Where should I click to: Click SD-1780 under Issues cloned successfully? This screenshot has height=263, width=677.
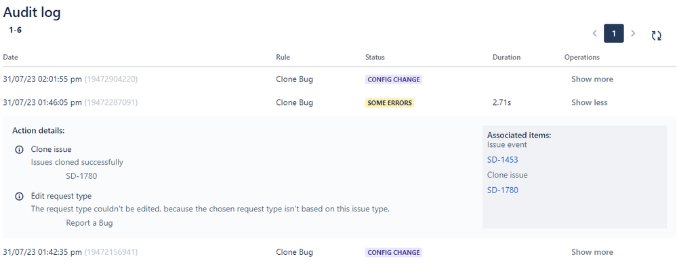[81, 176]
